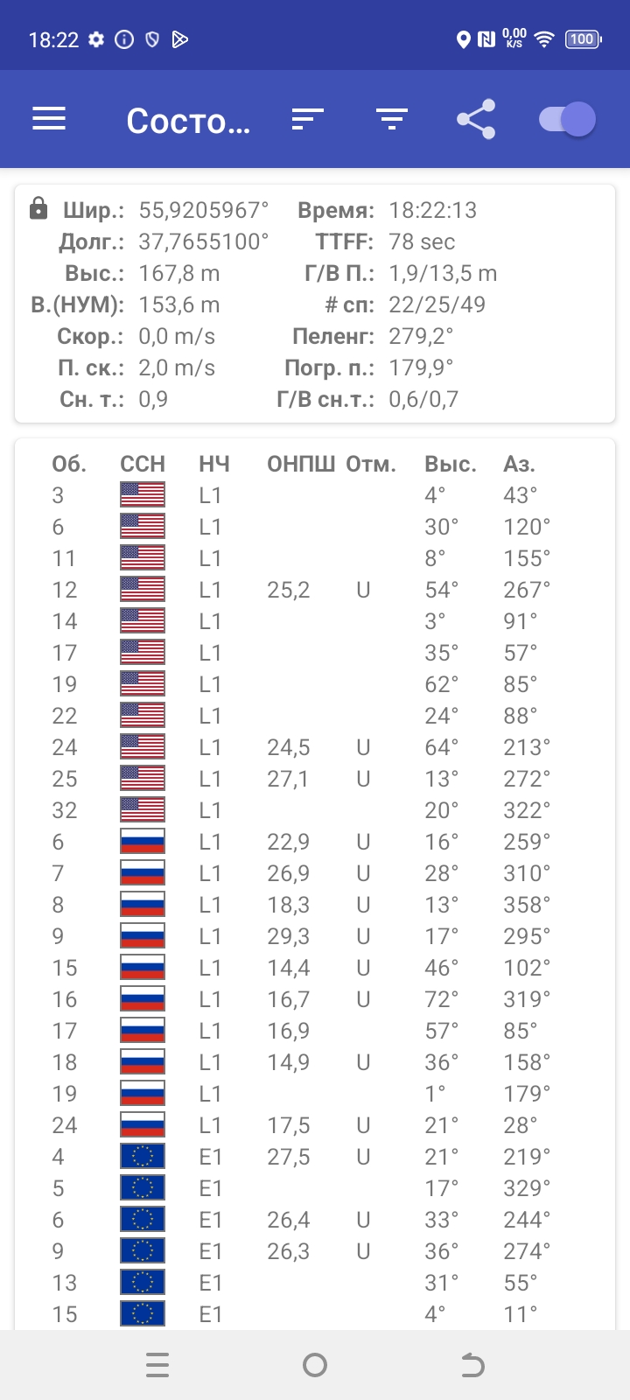
Task: Open the hamburger navigation menu
Action: coord(49,119)
